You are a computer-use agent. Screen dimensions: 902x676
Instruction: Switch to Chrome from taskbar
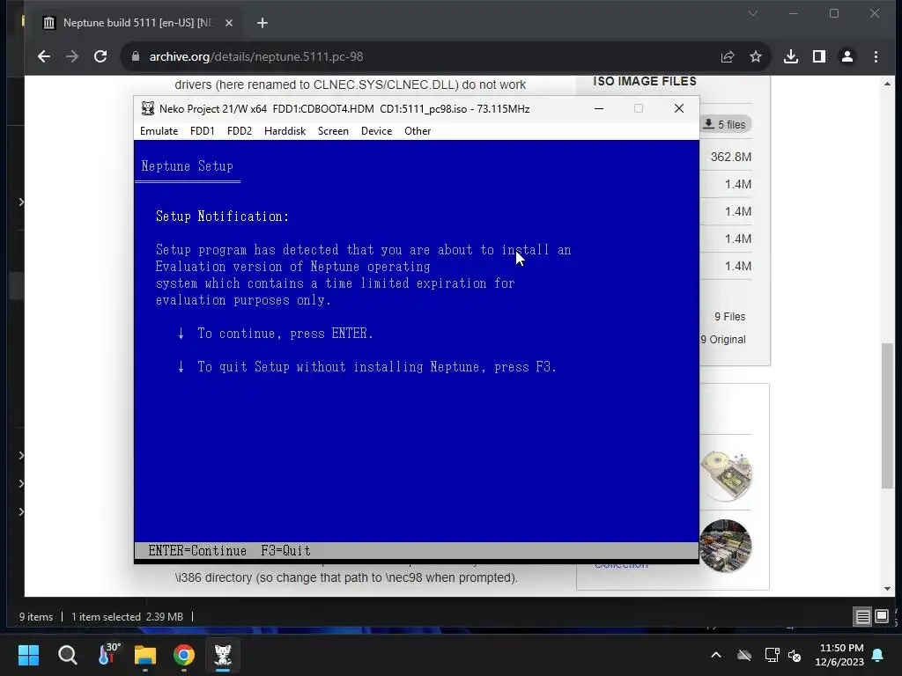(184, 655)
